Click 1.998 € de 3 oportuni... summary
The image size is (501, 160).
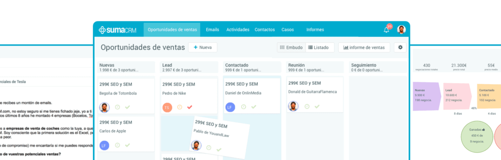[x=119, y=70]
